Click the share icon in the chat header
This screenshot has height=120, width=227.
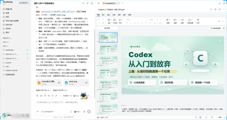pos(88,3)
